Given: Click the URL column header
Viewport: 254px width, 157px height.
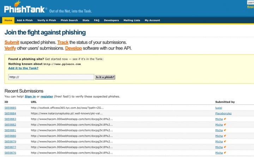Looking at the screenshot, I should click(34, 102).
